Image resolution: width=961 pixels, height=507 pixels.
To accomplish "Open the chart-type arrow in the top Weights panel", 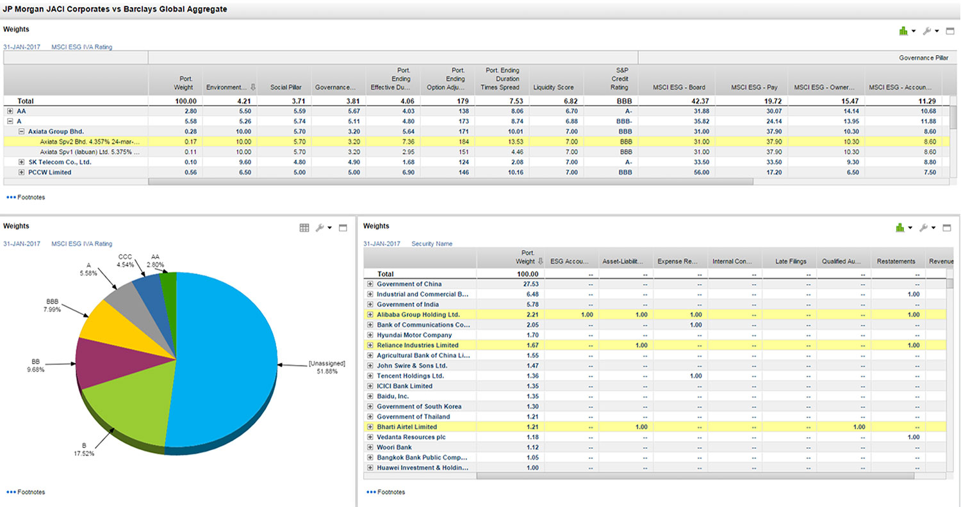I will [913, 31].
